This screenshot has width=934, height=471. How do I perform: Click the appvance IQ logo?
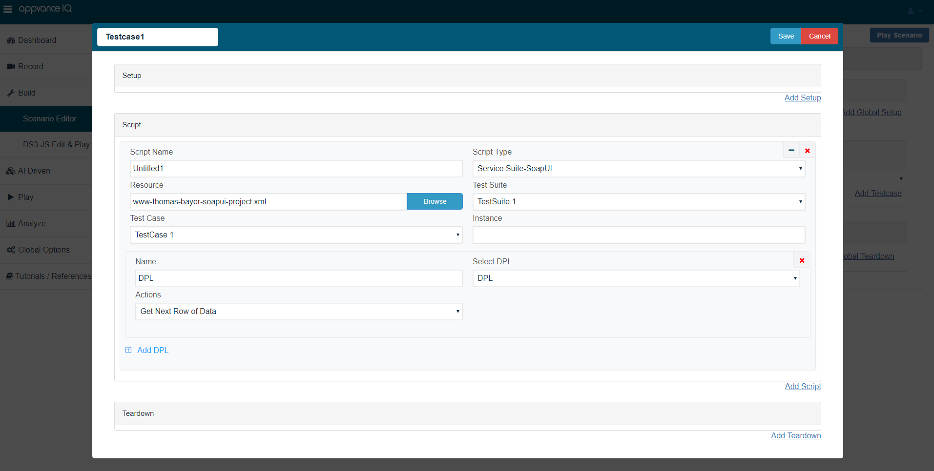(x=45, y=9)
